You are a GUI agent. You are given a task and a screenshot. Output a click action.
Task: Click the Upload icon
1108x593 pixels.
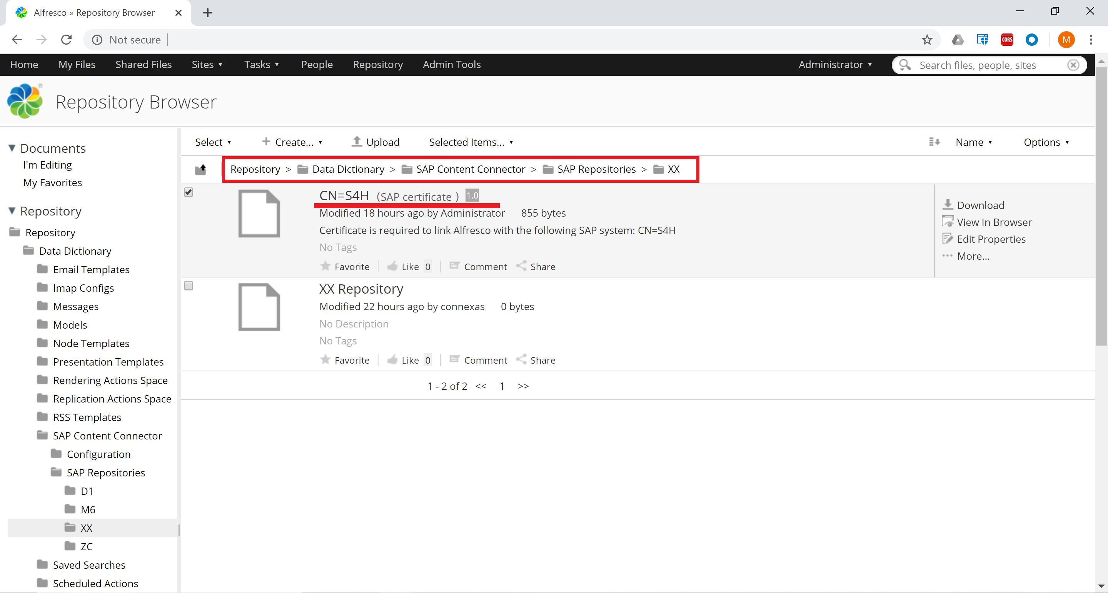357,142
